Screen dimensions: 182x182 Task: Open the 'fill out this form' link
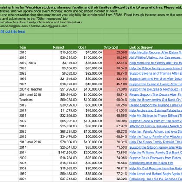pyautogui.click(x=13, y=31)
